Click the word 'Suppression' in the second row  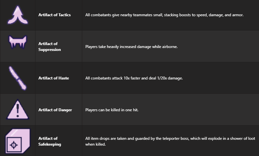click(49, 50)
